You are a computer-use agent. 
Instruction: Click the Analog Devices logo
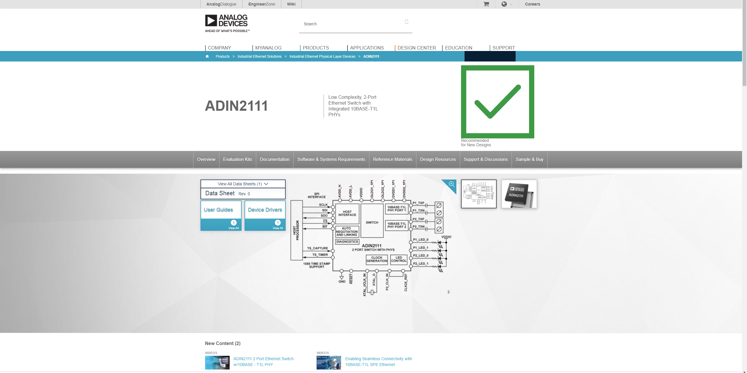(x=227, y=23)
